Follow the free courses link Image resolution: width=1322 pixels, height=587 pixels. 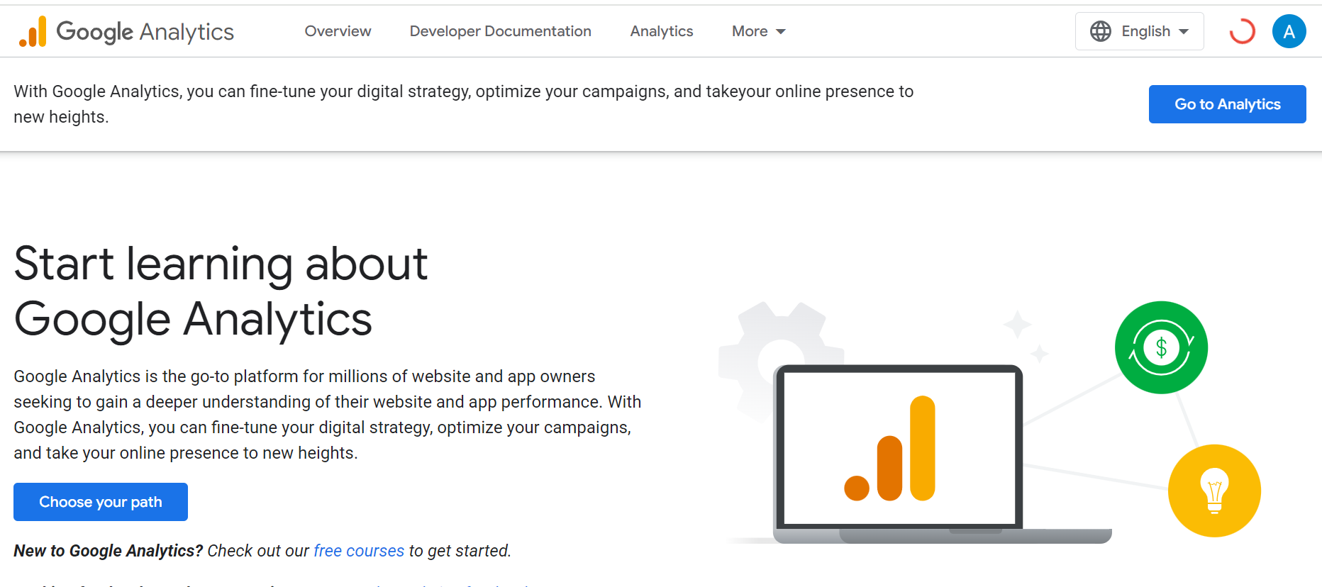coord(359,551)
